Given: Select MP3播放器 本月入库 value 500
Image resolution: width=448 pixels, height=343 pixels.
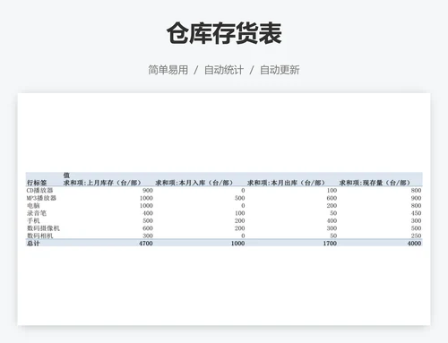Looking at the screenshot, I should (x=239, y=198).
